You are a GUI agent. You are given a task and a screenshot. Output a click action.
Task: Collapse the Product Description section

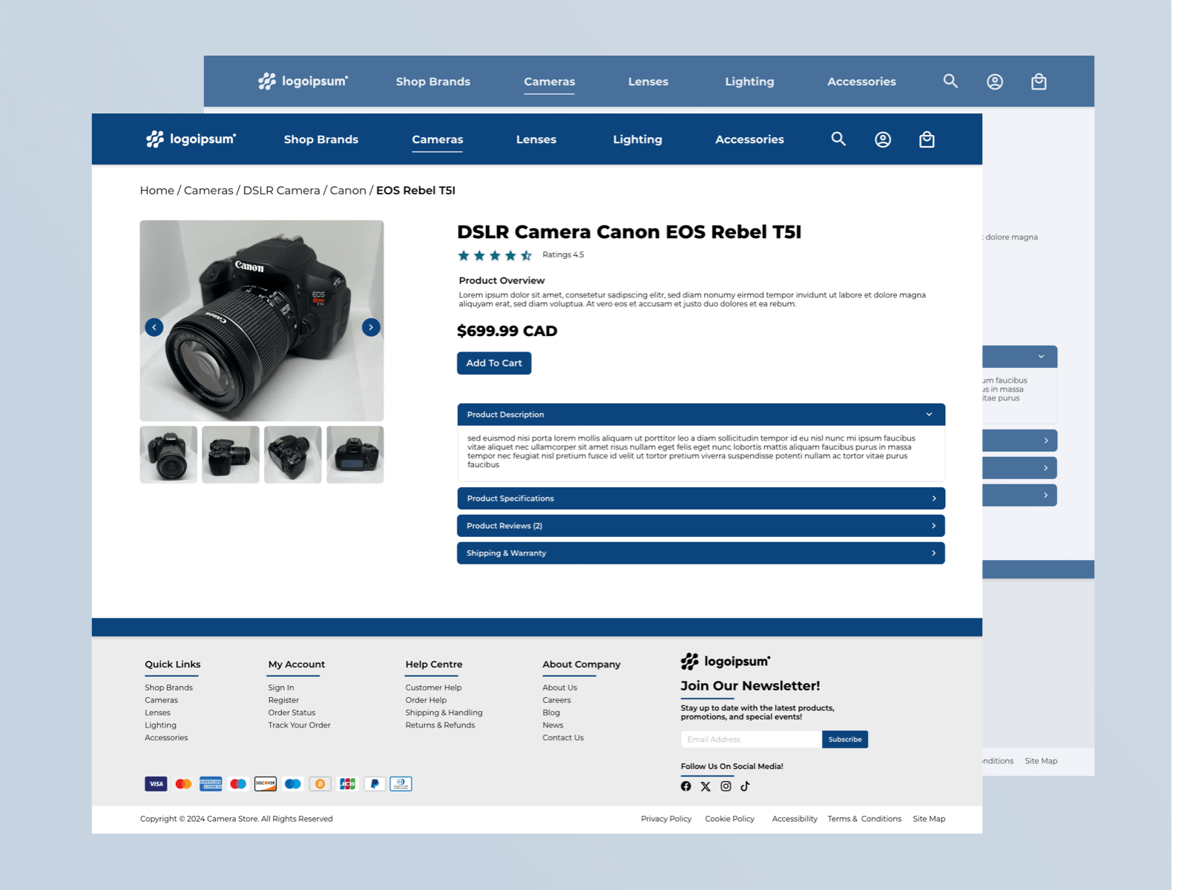701,415
